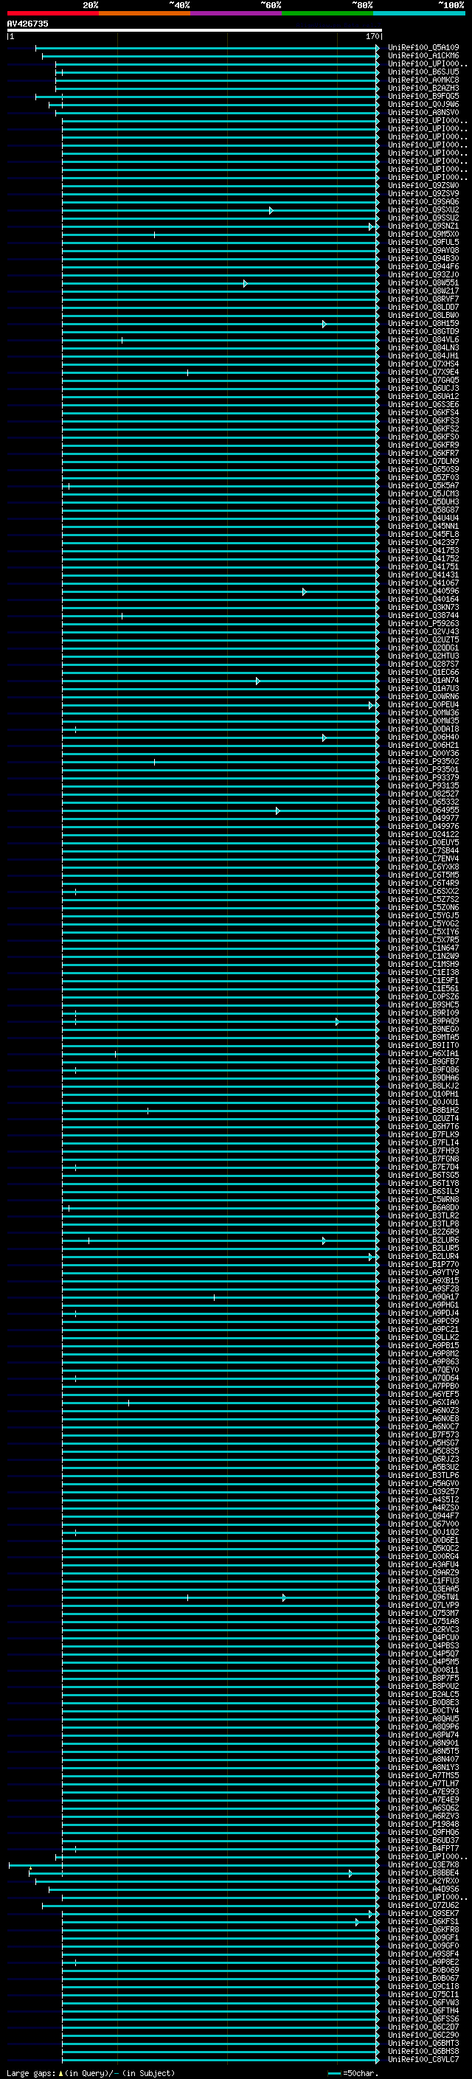This screenshot has height=2079, width=472.
Task: Click the UniRef100_Q45NN1 label
Action: [423, 527]
